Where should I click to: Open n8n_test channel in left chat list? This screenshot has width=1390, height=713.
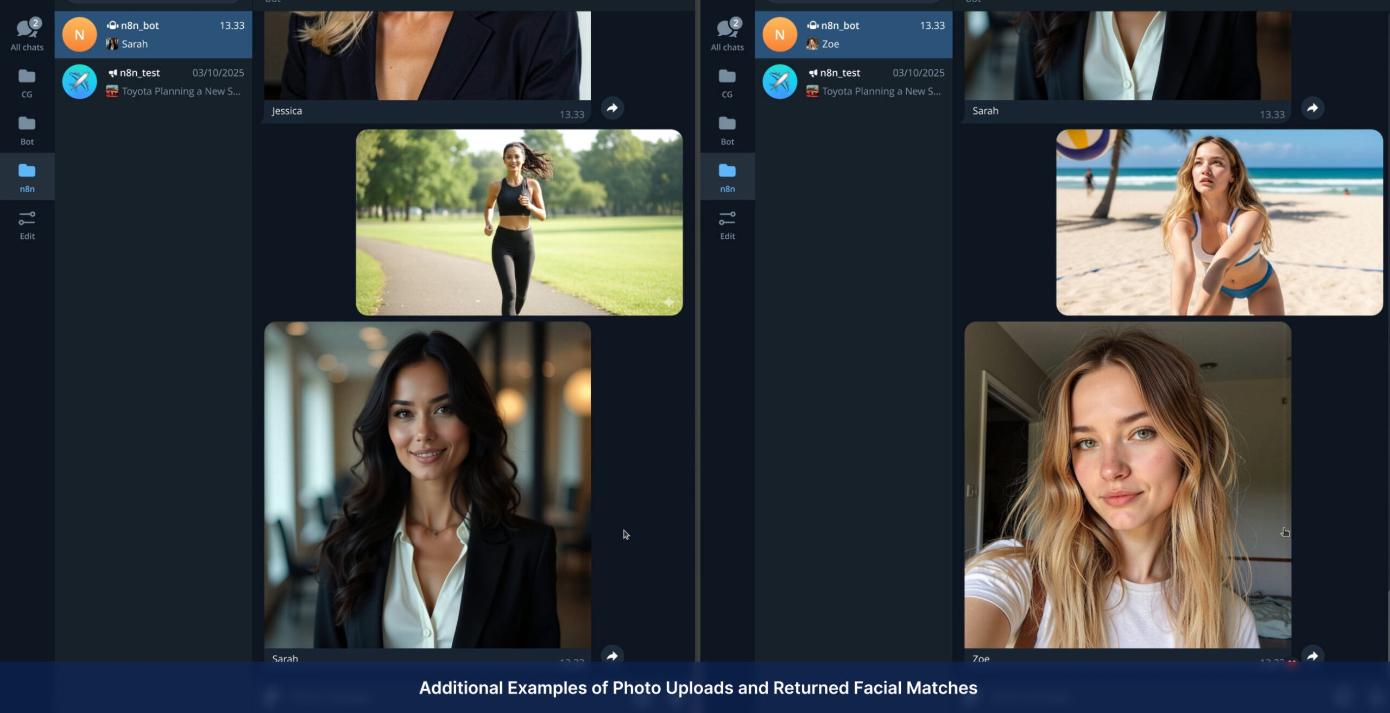(x=153, y=81)
